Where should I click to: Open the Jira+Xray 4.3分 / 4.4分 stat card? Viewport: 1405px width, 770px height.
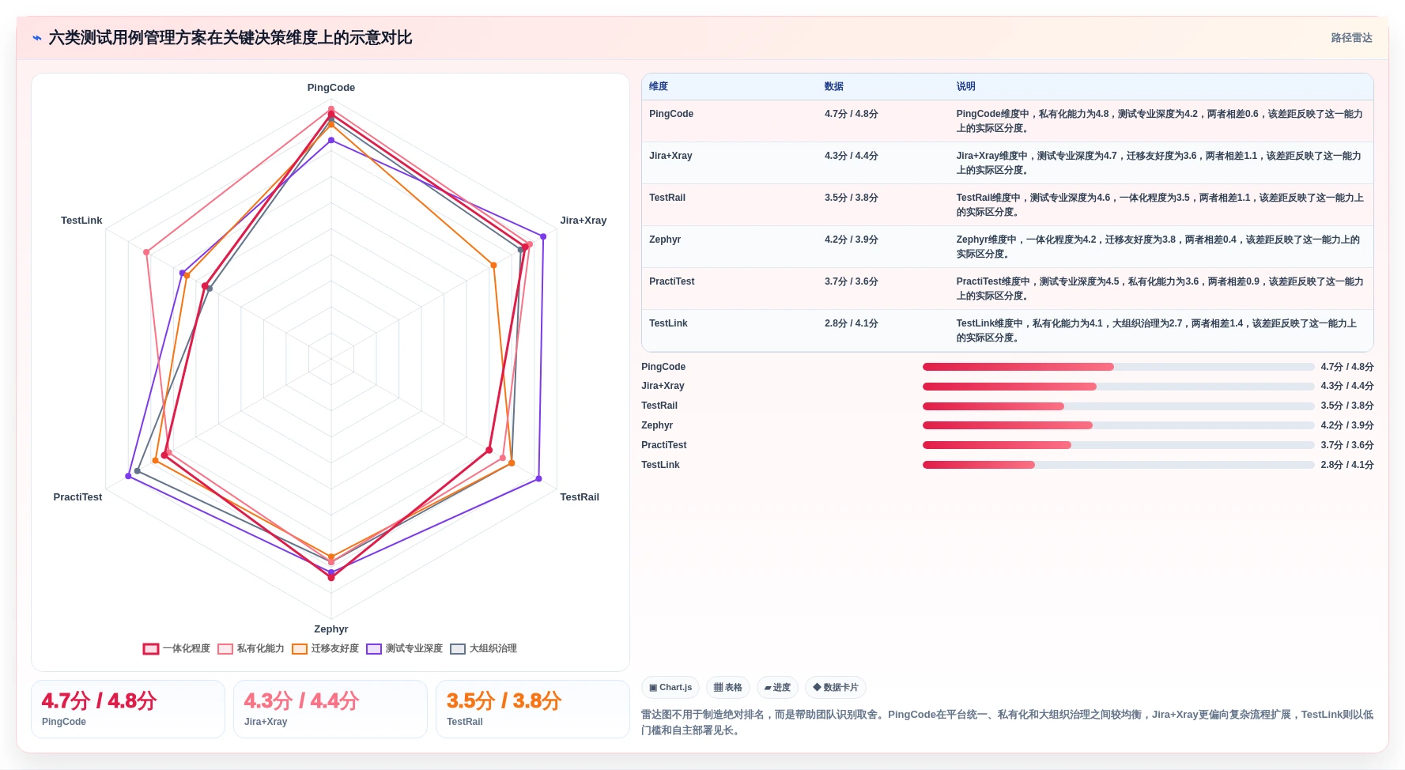pos(330,709)
